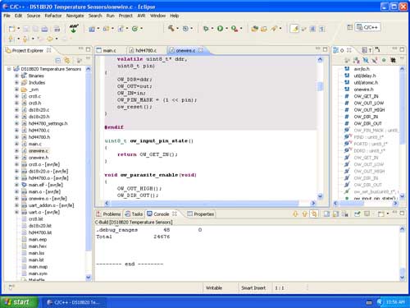
Task: Click the Open Perspective icon
Action: click(350, 27)
